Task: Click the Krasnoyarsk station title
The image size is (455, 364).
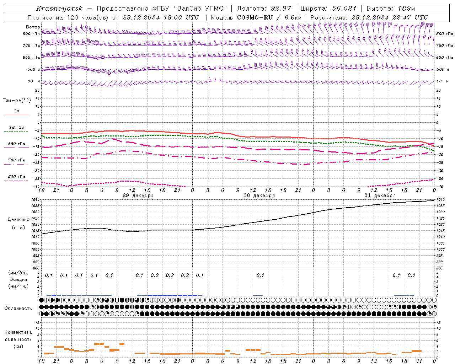Action: (x=59, y=9)
